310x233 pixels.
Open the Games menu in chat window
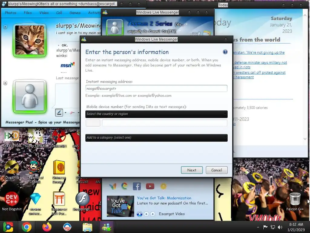click(x=75, y=13)
